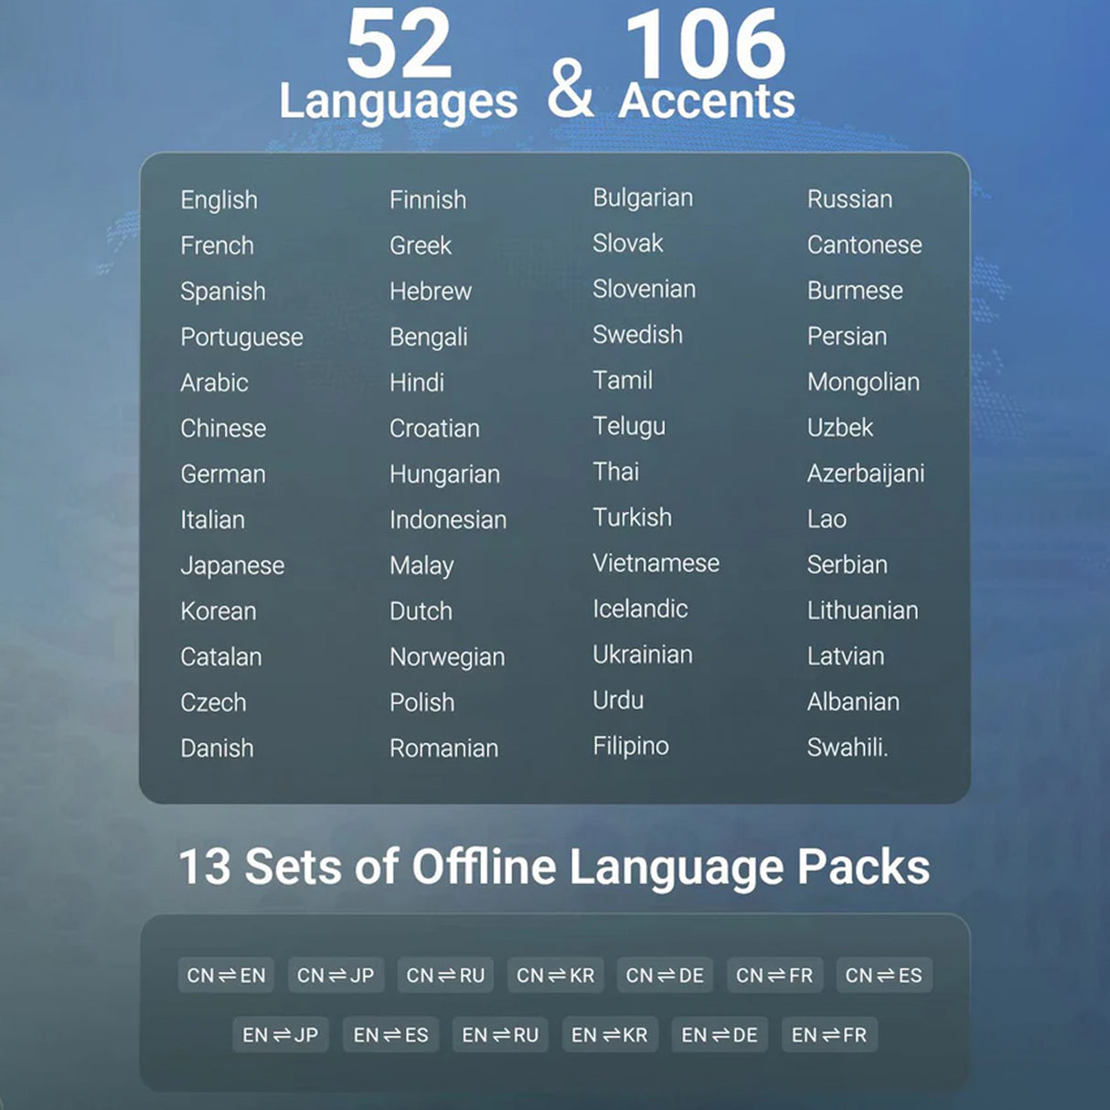Click Burmese in the language list

tap(855, 291)
